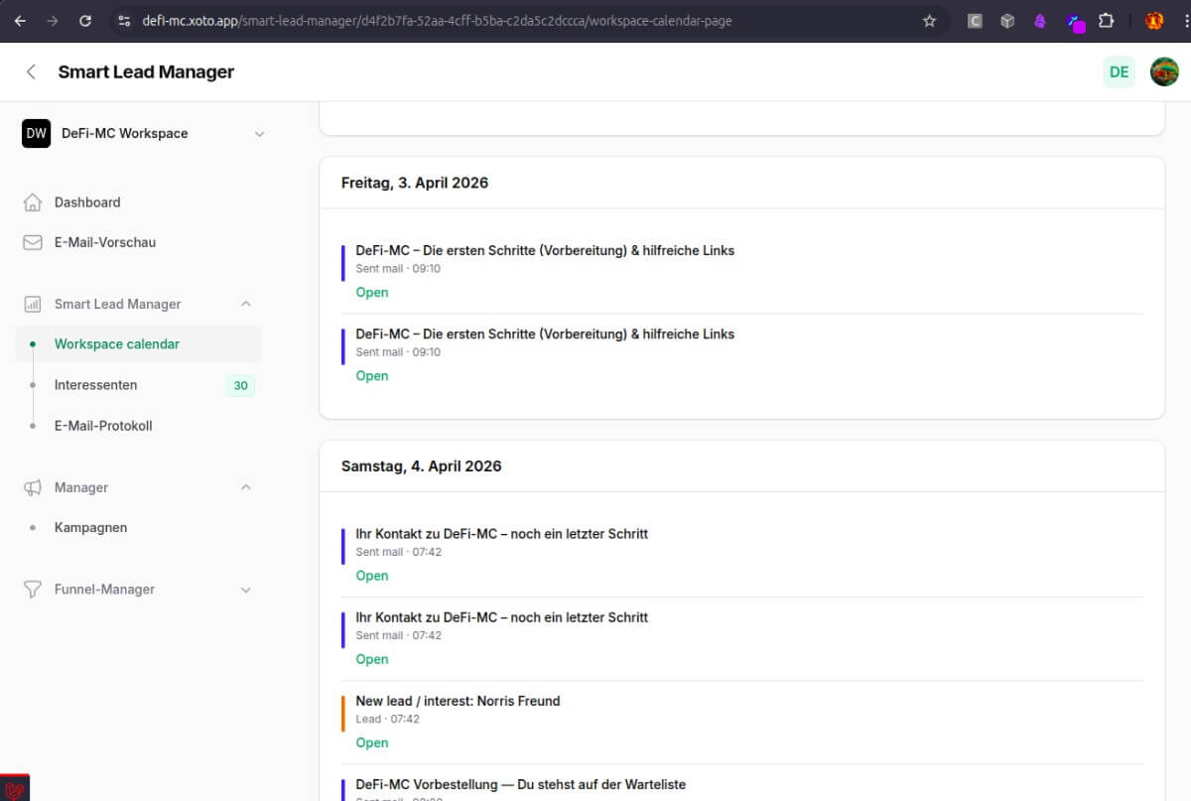Click the DW workspace logo
Viewport: 1191px width, 801px height.
point(37,133)
